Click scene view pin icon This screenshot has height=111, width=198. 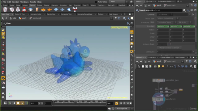(x=116, y=18)
